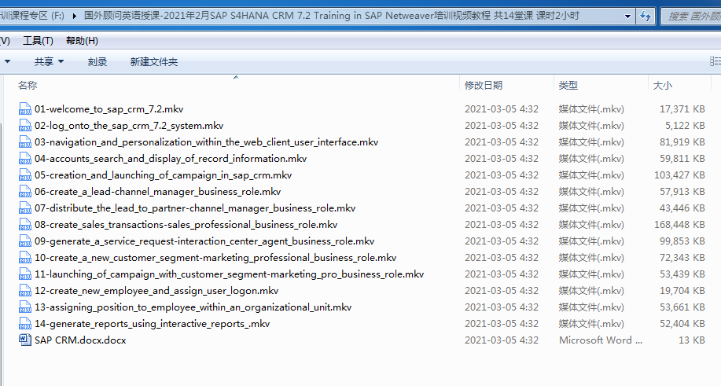721x386 pixels.
Task: Select the file name 06-create_a_lead-channel_manager_business_role.mkv
Action: (x=158, y=192)
